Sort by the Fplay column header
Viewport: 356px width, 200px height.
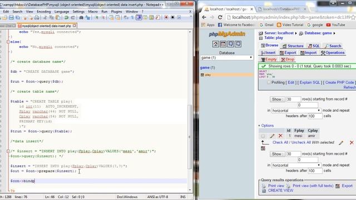point(299,131)
